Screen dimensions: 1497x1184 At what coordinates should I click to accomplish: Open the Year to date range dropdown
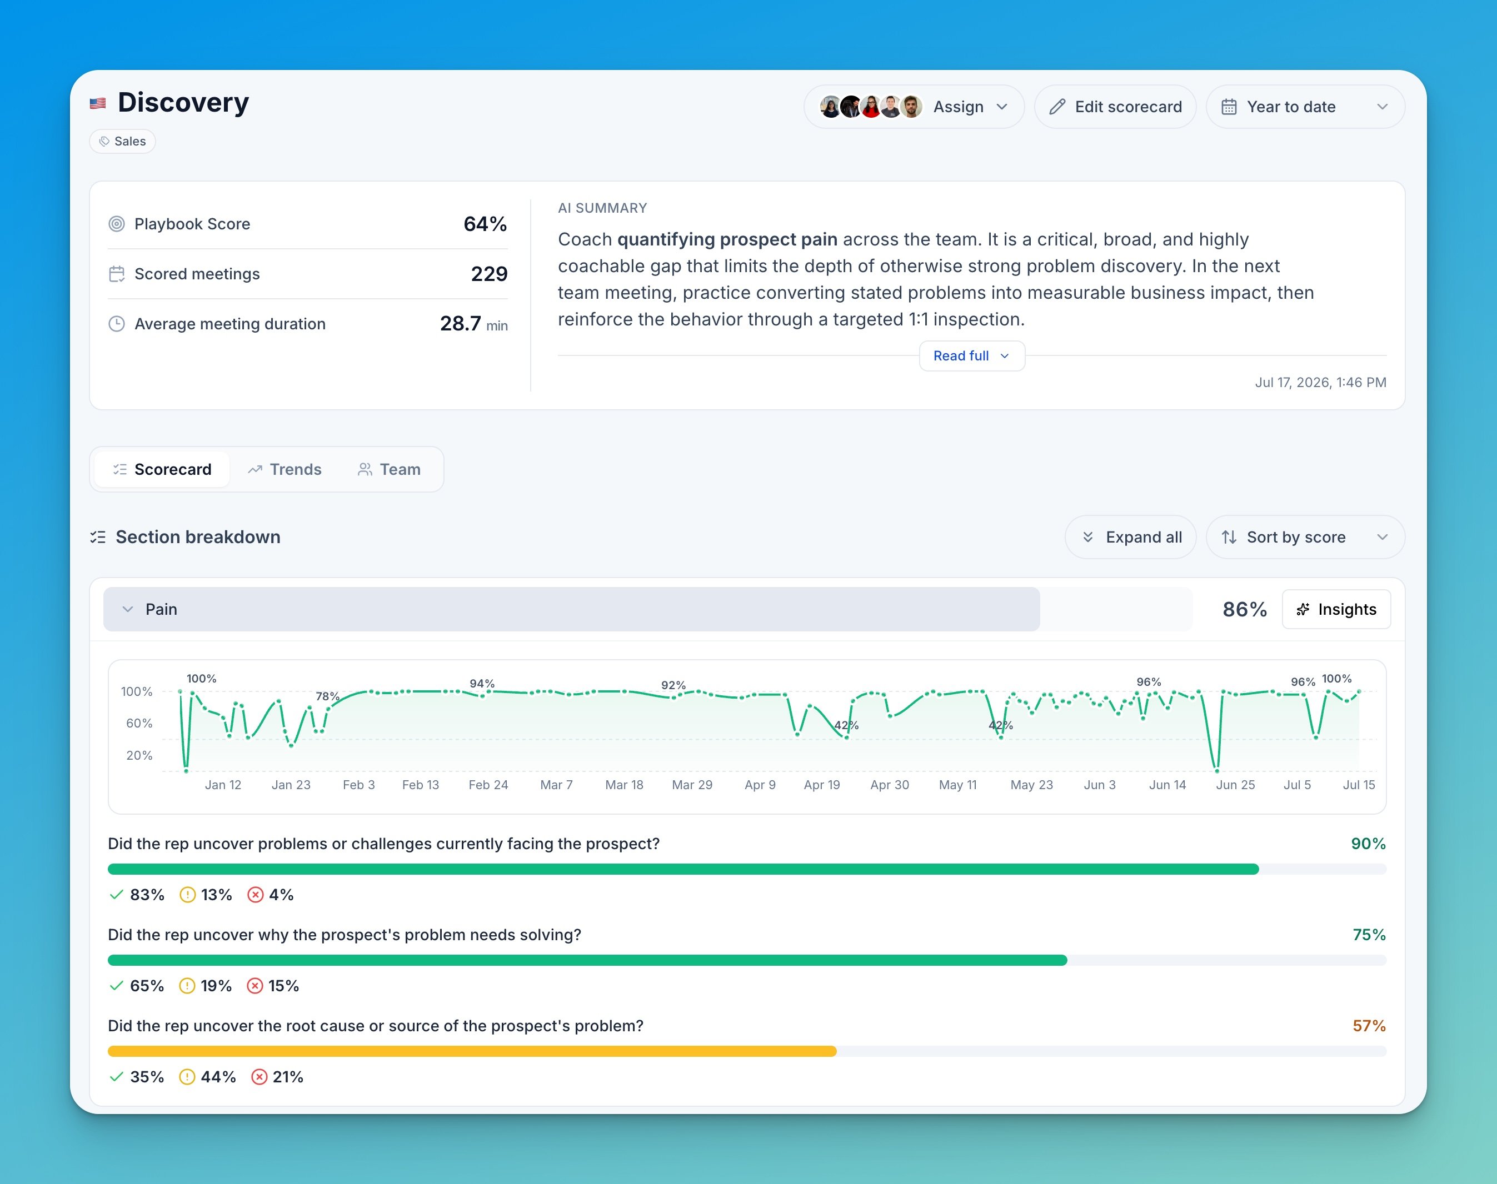pyautogui.click(x=1305, y=107)
